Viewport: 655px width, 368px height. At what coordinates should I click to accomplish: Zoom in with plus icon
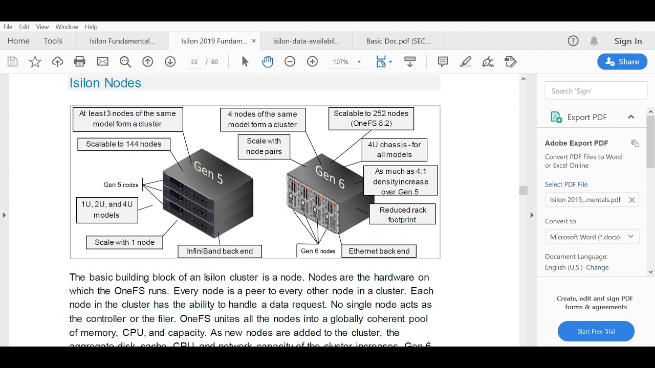tap(313, 62)
